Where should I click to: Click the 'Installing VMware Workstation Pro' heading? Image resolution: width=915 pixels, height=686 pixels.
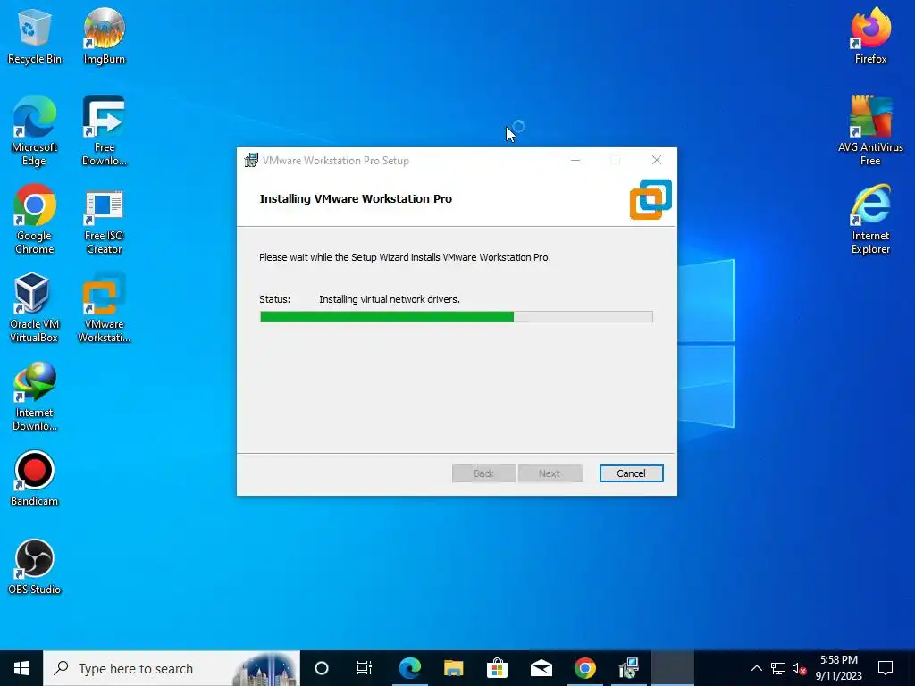356,199
